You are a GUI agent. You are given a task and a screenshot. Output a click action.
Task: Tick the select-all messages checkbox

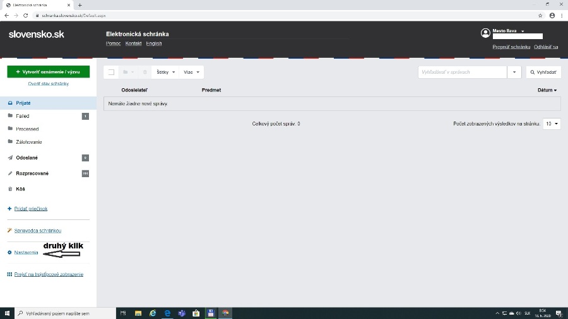tap(111, 72)
